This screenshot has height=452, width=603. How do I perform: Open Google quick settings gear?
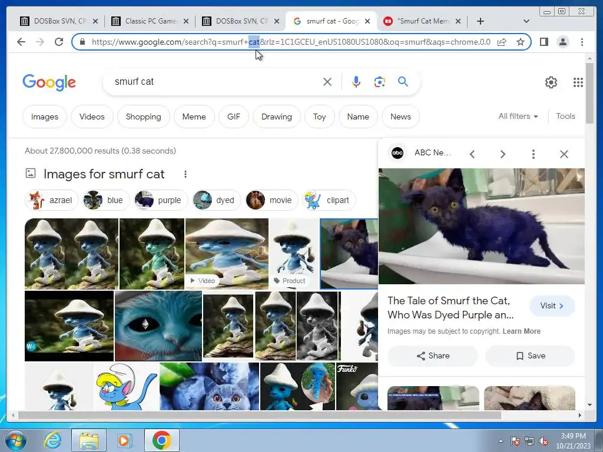click(551, 82)
